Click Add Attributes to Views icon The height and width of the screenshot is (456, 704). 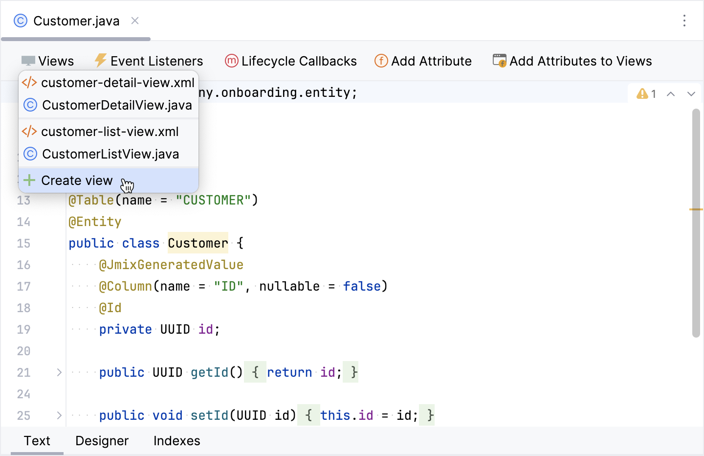499,61
